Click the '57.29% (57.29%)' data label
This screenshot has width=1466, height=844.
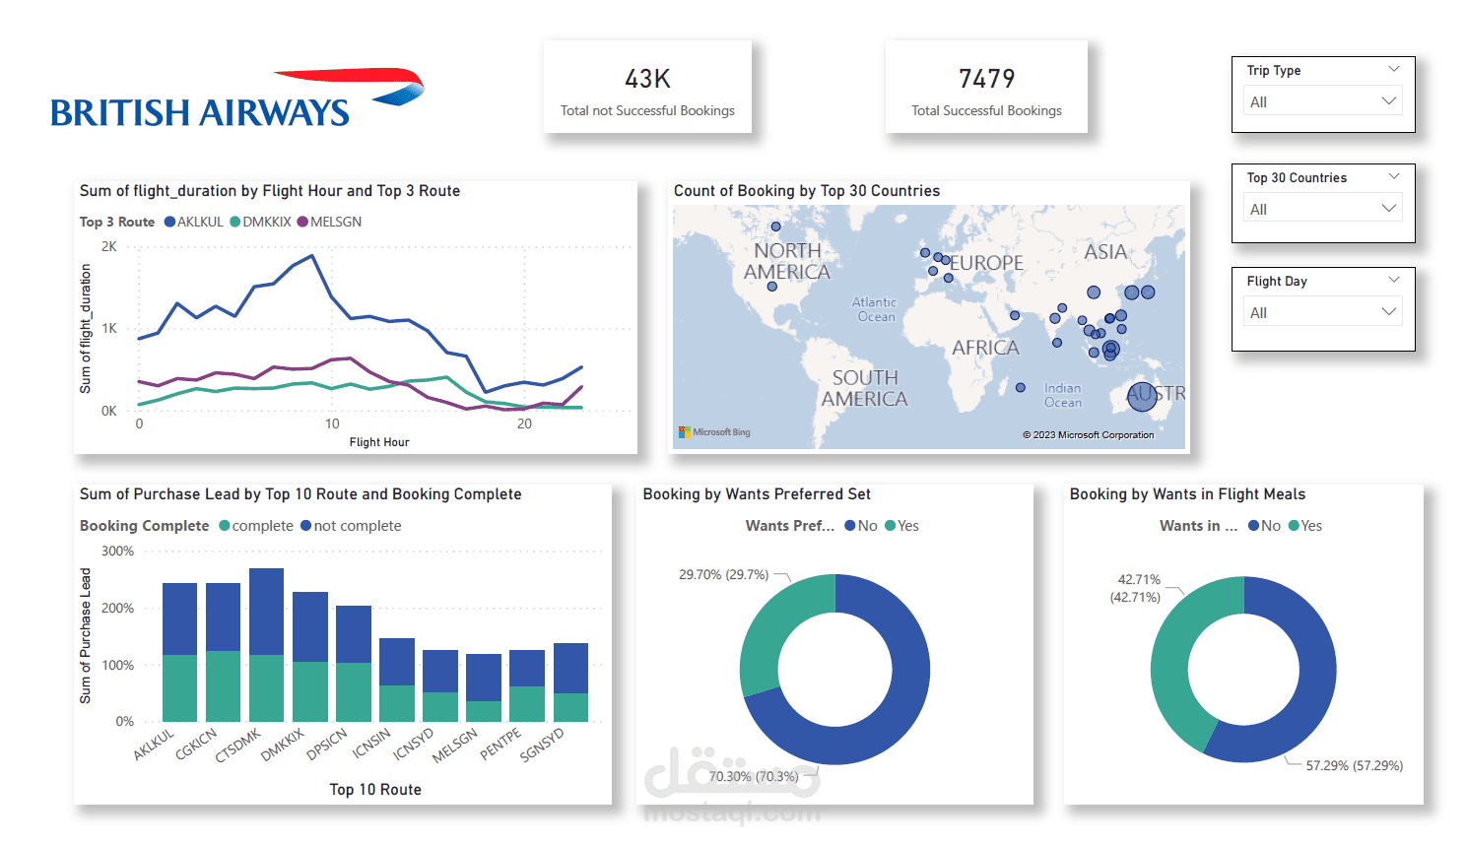[x=1355, y=765]
